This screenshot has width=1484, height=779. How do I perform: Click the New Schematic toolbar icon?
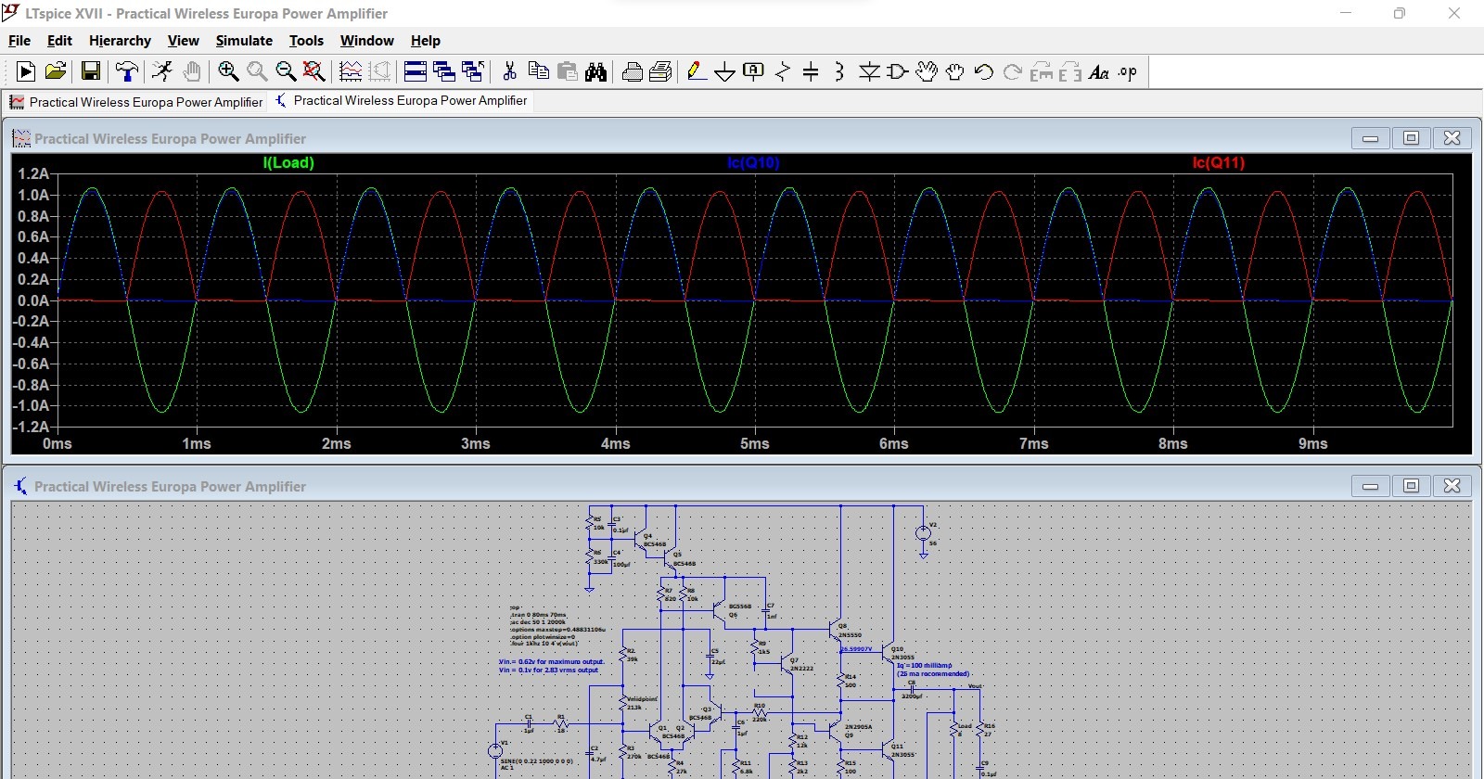click(x=26, y=71)
